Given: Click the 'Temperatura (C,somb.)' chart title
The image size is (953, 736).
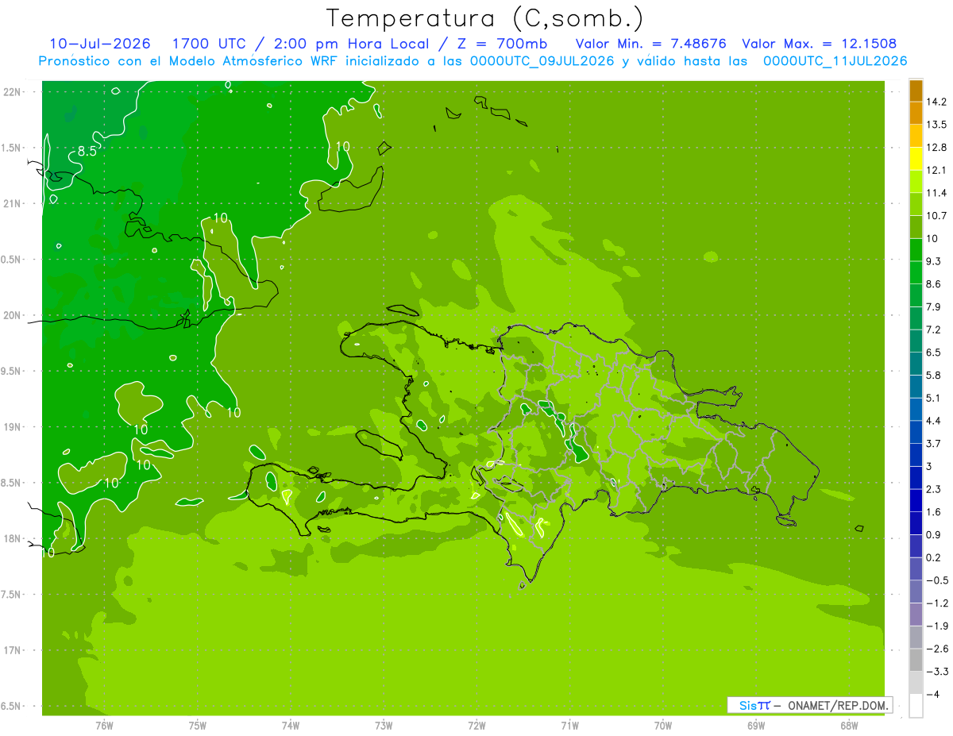Looking at the screenshot, I should click(x=484, y=18).
